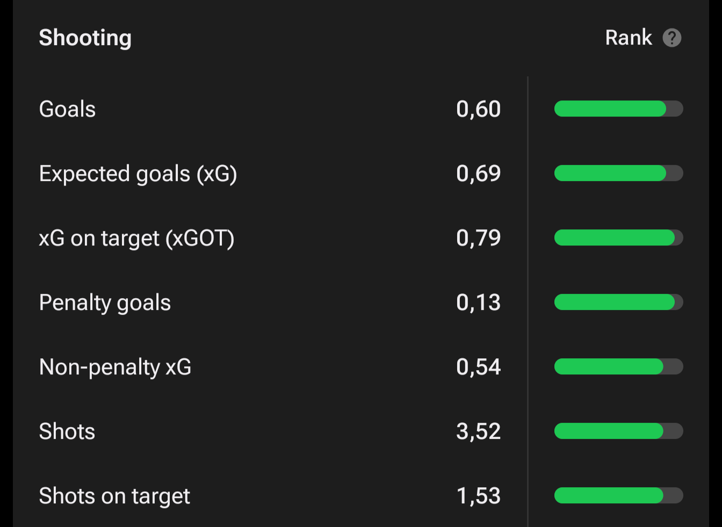Click the Shots on target rank bar
This screenshot has height=527, width=722.
618,496
